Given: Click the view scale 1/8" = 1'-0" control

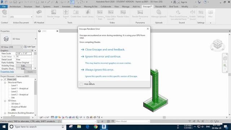Looking at the screenshot, I should click(x=44, y=117).
